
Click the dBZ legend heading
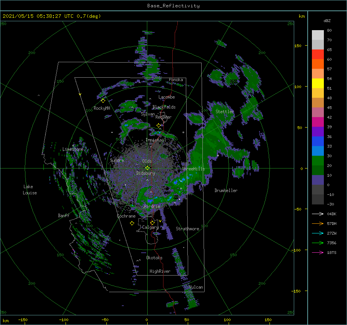pos(327,20)
